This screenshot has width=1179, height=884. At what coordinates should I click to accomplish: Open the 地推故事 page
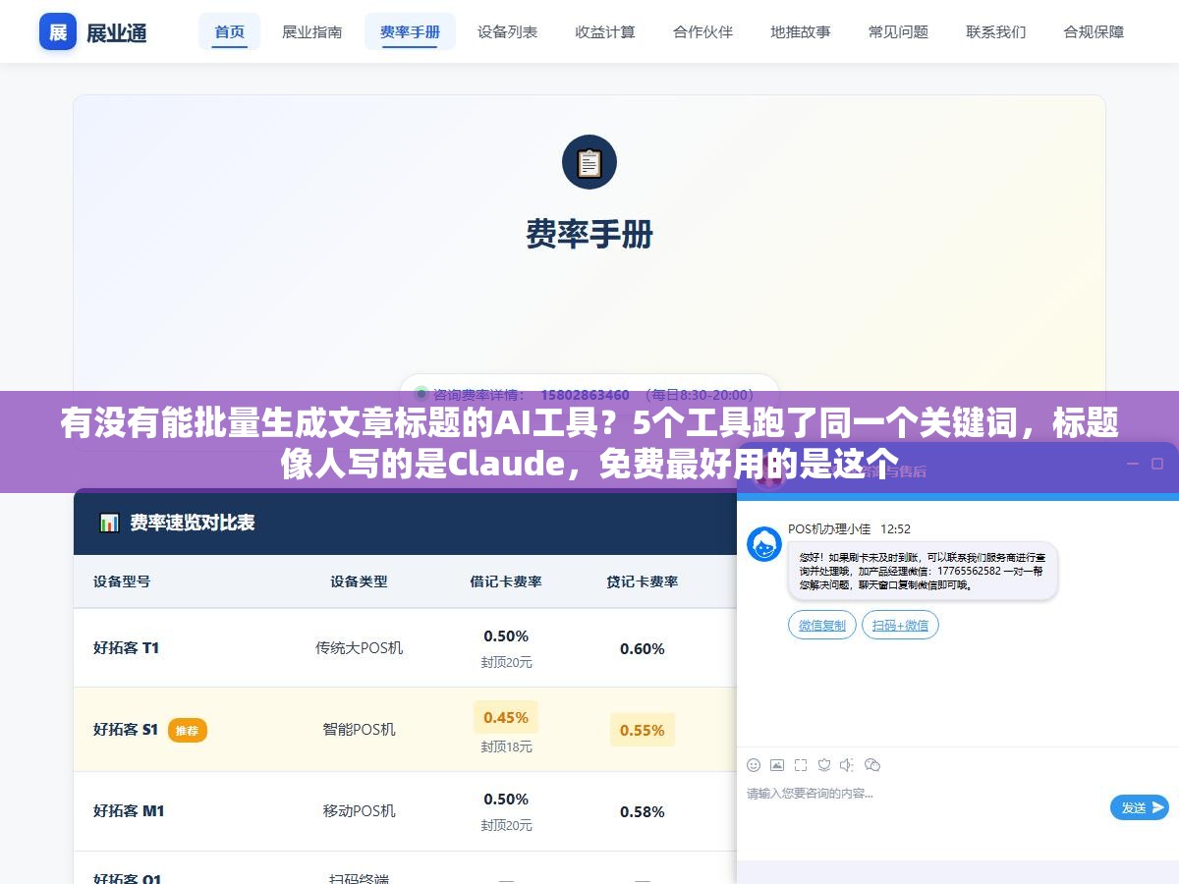click(x=801, y=31)
